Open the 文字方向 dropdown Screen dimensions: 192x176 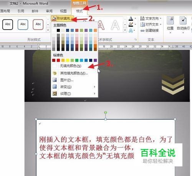tap(151, 18)
